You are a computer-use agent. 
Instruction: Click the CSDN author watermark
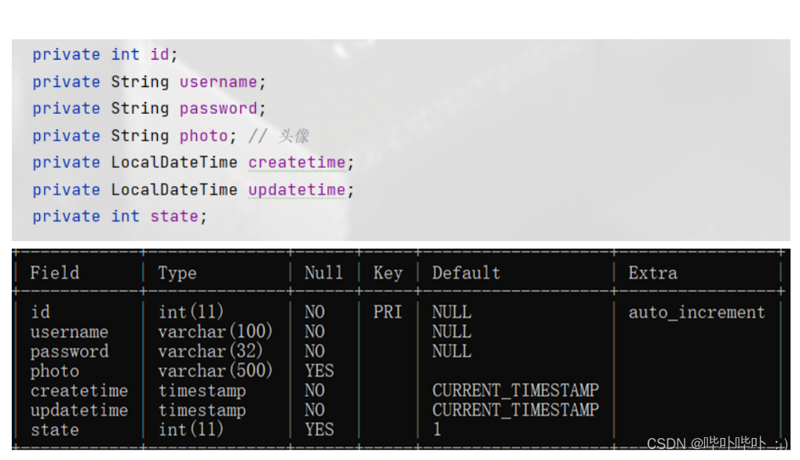(x=717, y=444)
